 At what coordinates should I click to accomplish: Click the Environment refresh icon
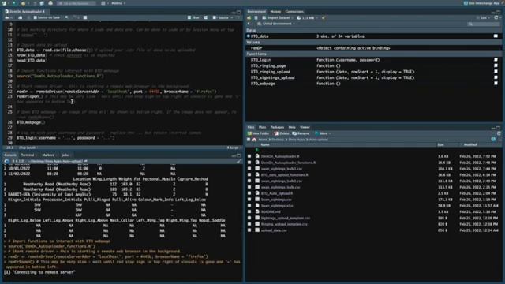pyautogui.click(x=496, y=17)
